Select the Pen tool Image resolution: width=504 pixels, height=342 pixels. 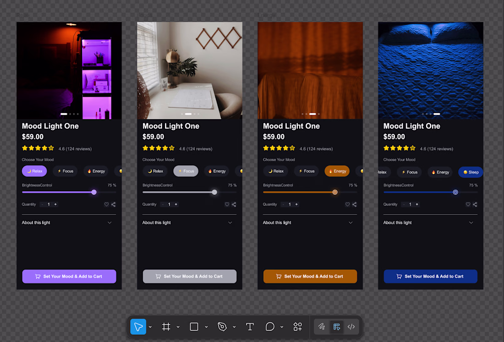coord(222,326)
